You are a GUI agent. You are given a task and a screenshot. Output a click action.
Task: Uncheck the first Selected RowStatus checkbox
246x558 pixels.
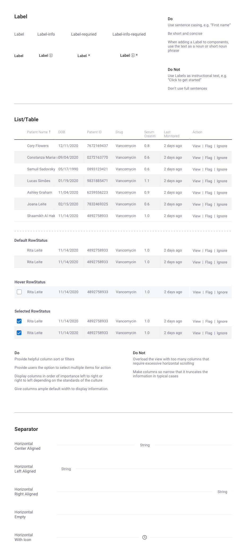tap(19, 321)
